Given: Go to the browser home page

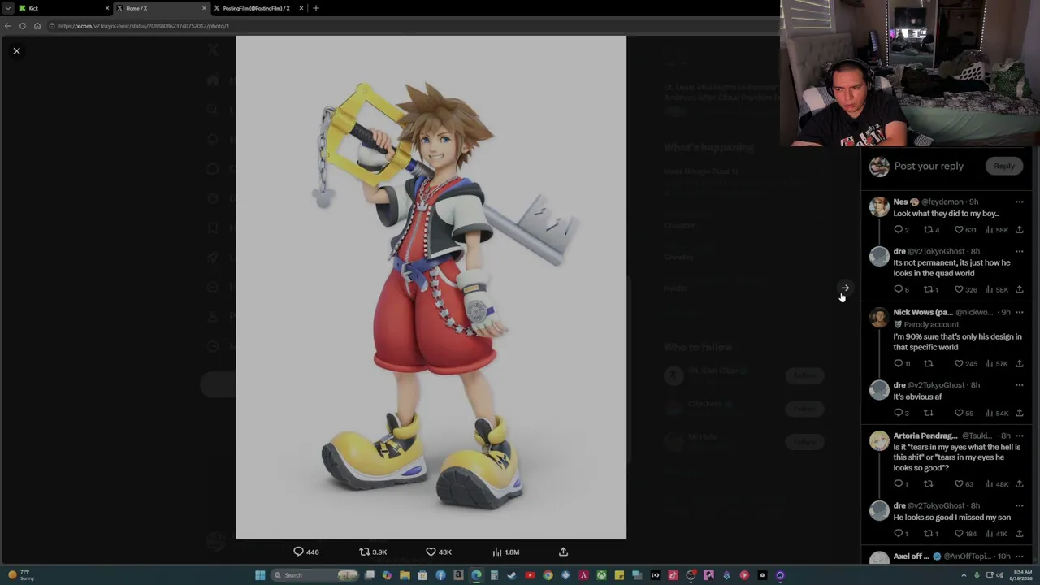Looking at the screenshot, I should [x=37, y=26].
